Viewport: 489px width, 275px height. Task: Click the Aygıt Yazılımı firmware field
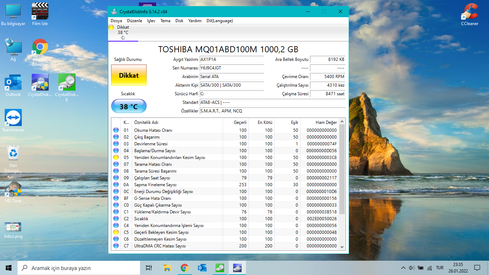pyautogui.click(x=231, y=59)
